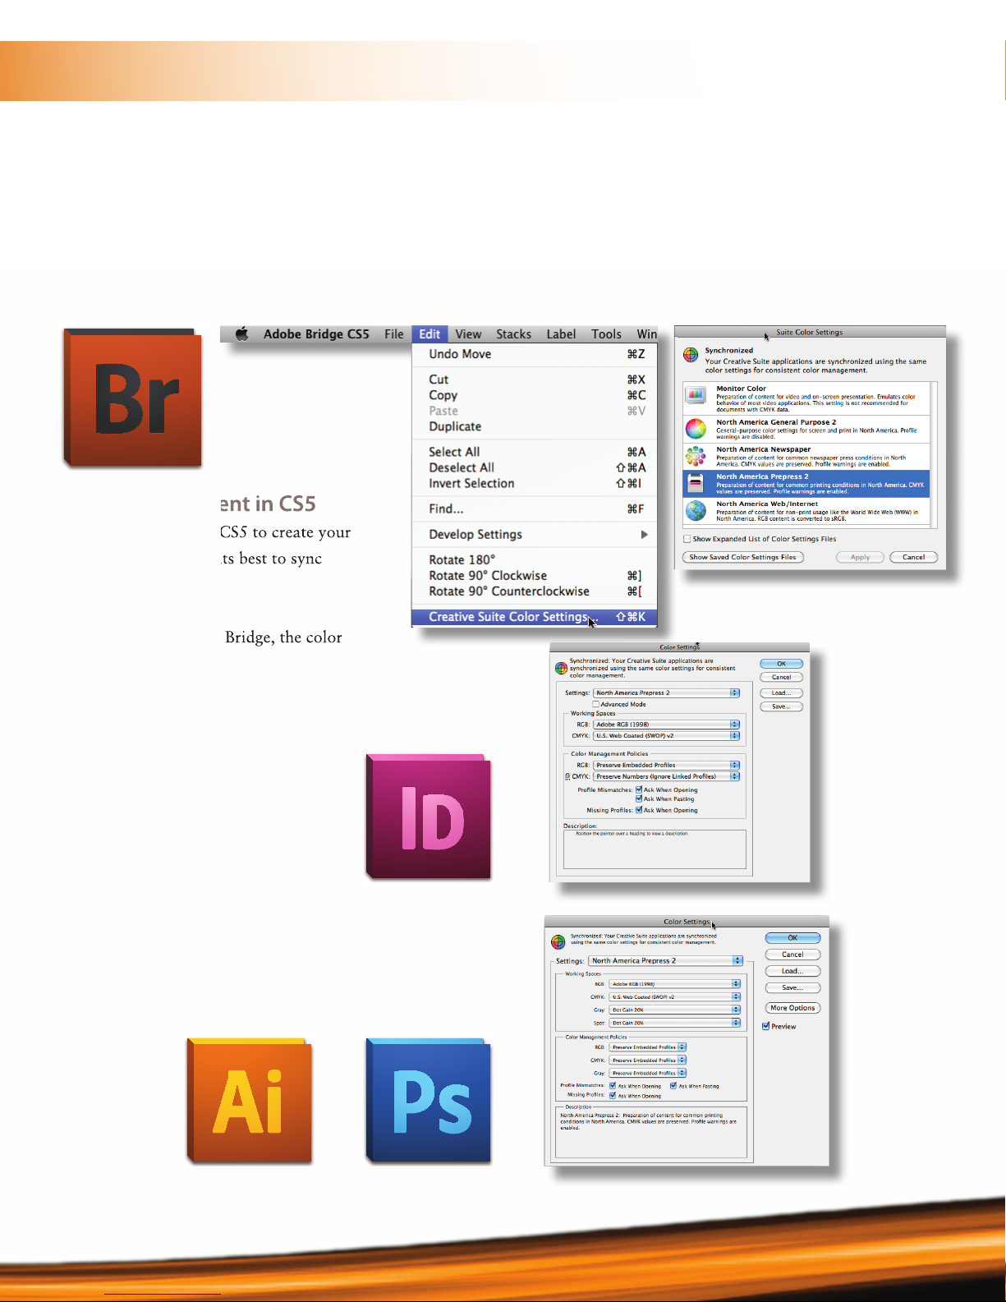1006x1302 pixels.
Task: Click Apply in Suite Color Settings
Action: coord(860,557)
